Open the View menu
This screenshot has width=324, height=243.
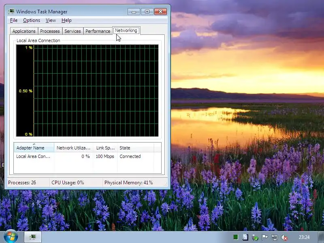pos(51,20)
